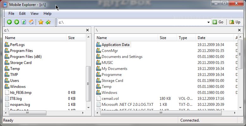Sort right pane by Size column
246x126 pixels.
pyautogui.click(x=167, y=38)
